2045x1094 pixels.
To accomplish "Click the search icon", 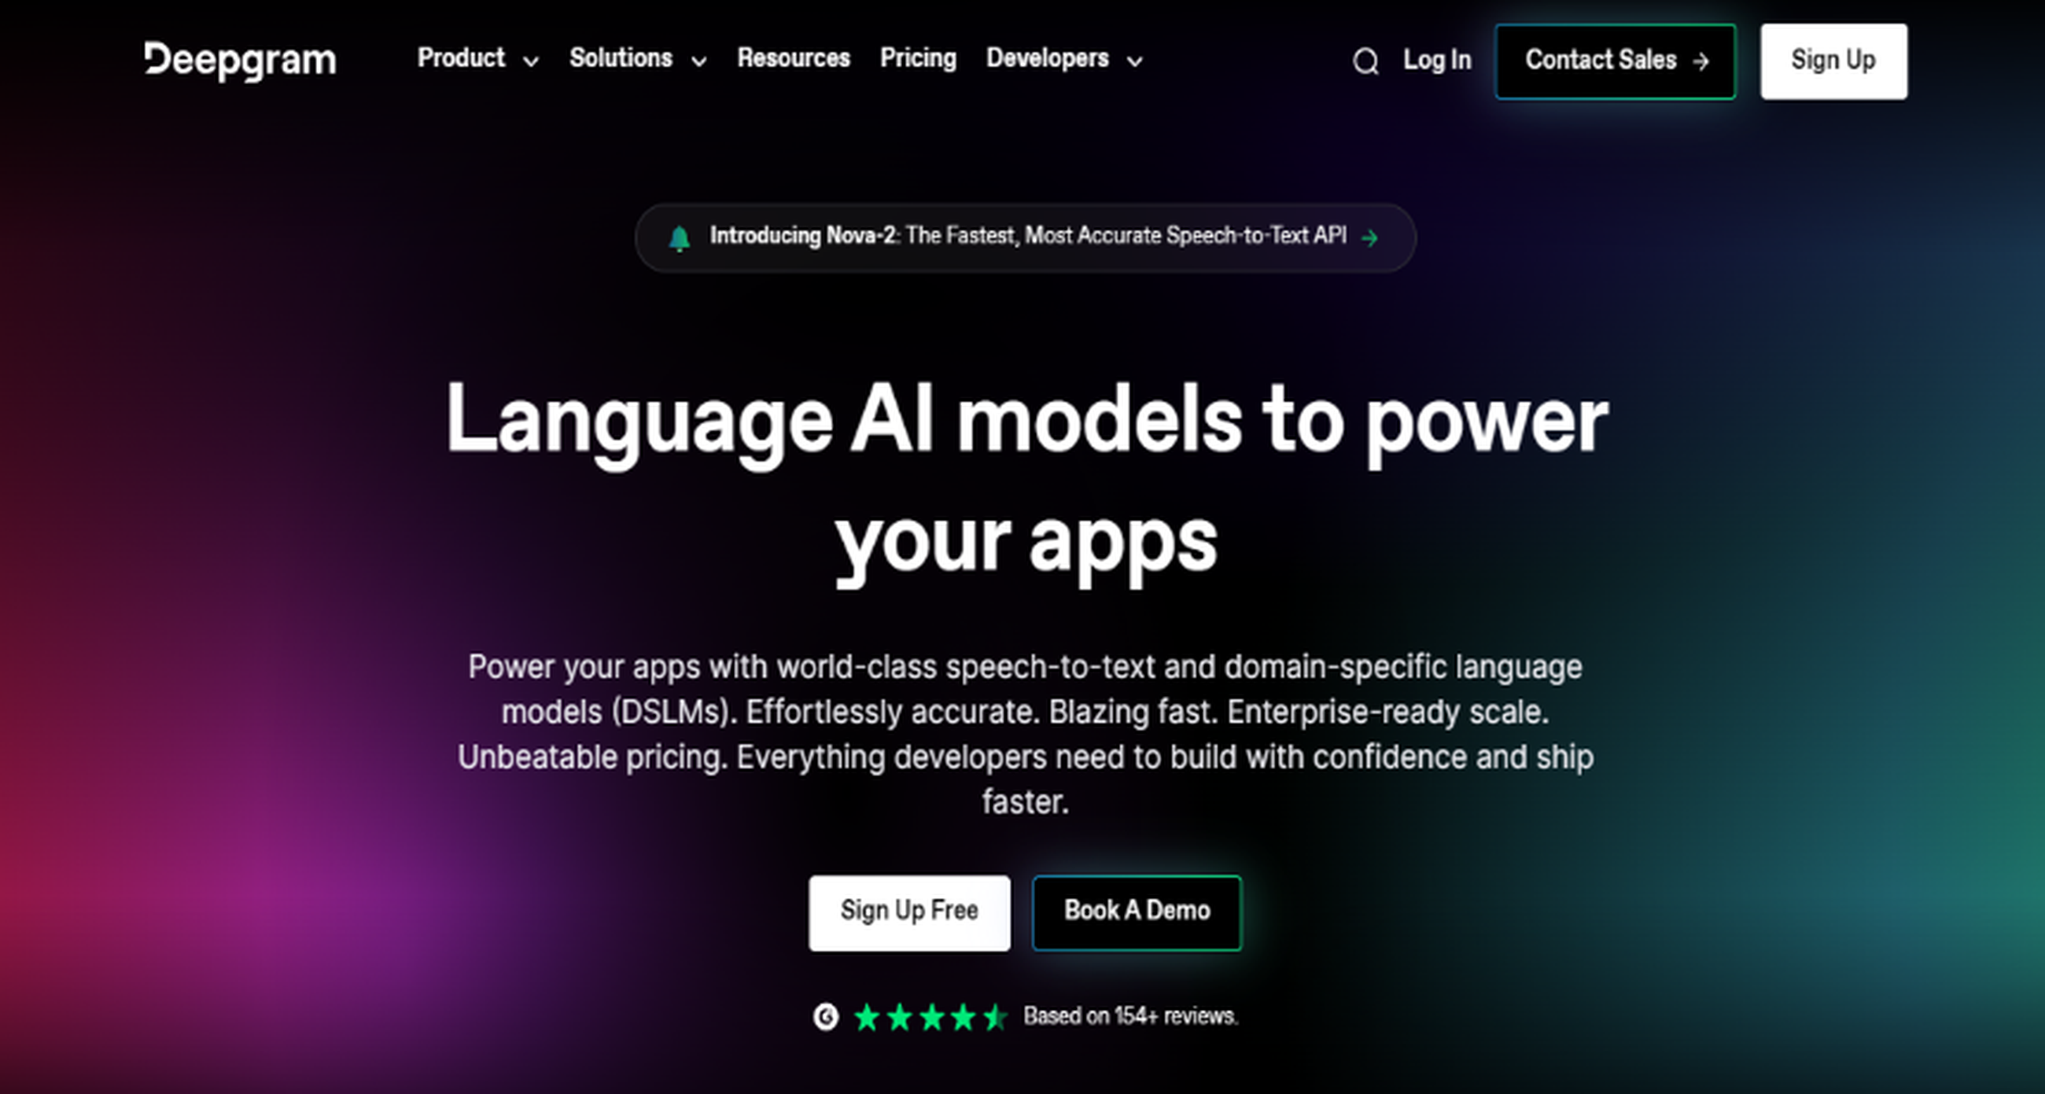I will tap(1363, 61).
